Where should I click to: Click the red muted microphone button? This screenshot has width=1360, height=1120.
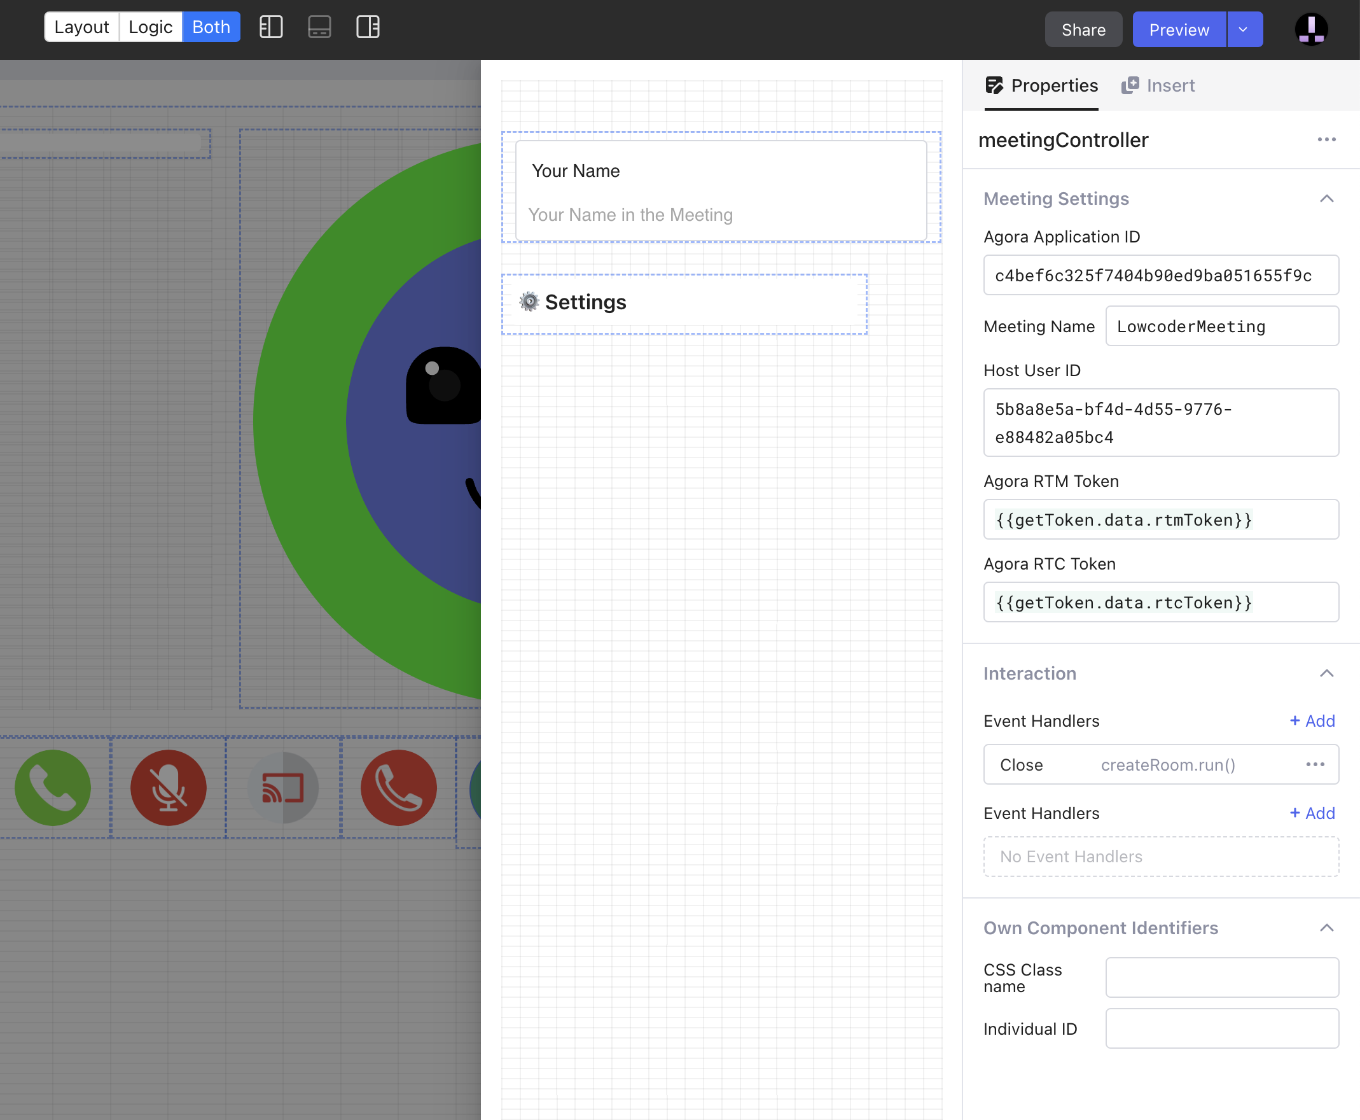tap(169, 787)
